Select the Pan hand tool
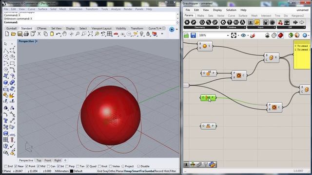This screenshot has height=175, width=312. (64, 34)
